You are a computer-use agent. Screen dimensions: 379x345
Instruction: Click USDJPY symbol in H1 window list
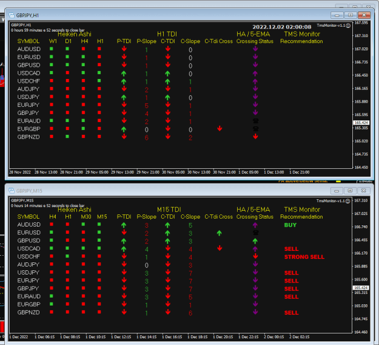(28, 97)
